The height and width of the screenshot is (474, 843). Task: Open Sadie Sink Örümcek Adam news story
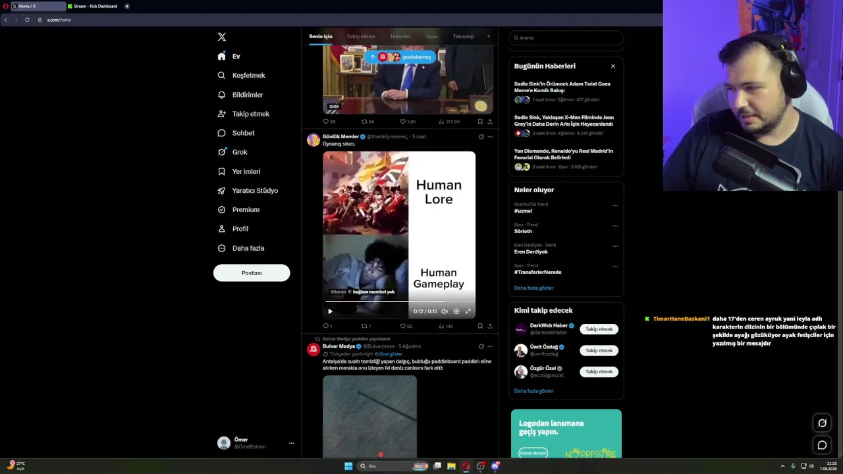point(562,87)
